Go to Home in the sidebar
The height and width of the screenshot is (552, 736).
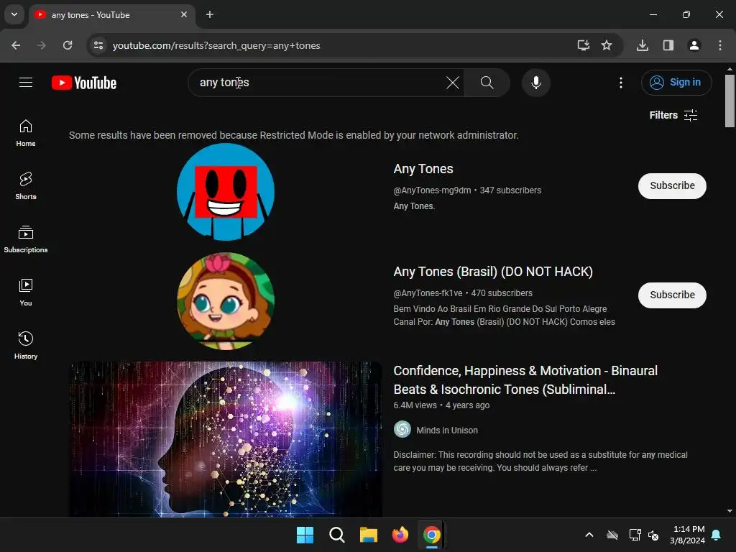click(x=26, y=133)
